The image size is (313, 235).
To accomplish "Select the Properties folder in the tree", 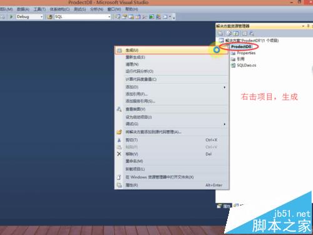I will coord(246,53).
